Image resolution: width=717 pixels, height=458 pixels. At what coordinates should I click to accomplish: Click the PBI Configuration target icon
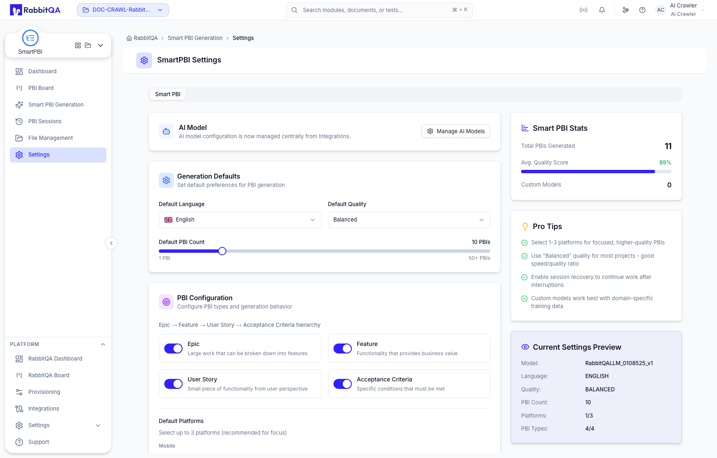(166, 302)
